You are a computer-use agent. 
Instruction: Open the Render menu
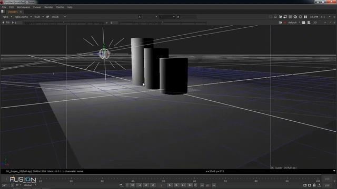click(x=48, y=7)
